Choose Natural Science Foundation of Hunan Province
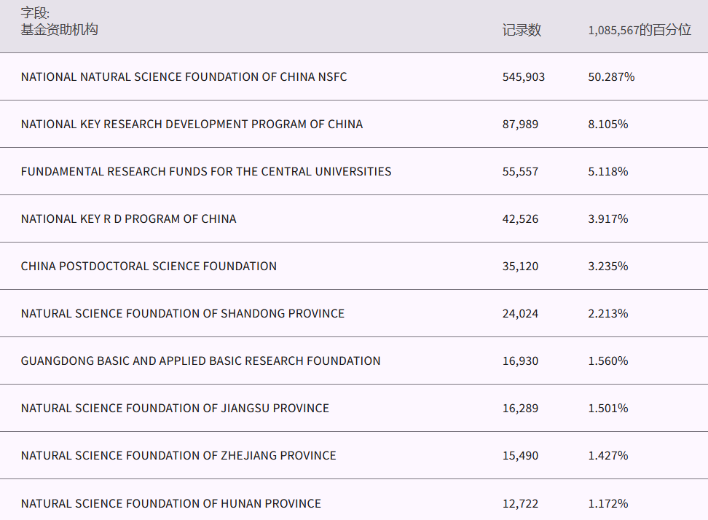Image resolution: width=708 pixels, height=520 pixels. tap(171, 503)
